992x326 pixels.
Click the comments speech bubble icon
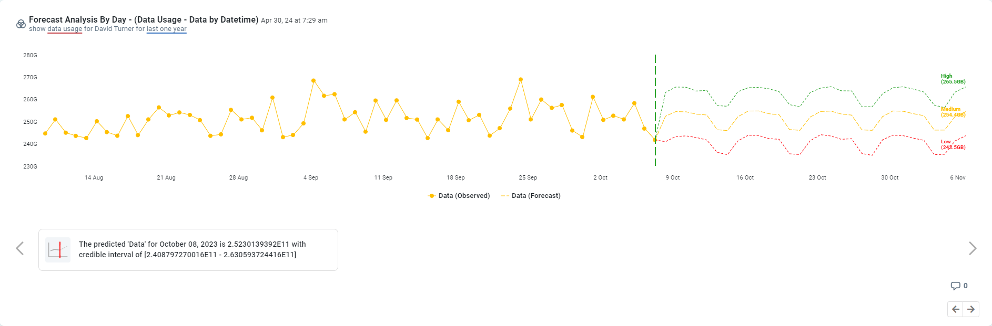click(955, 286)
